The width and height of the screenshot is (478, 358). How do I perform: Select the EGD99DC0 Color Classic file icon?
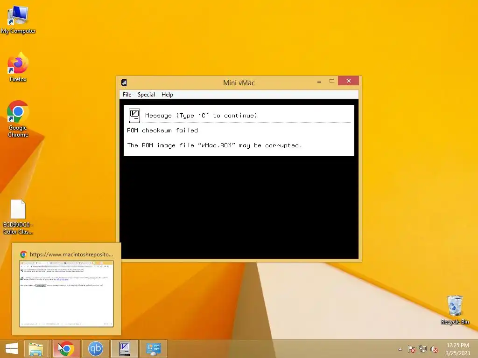[x=18, y=217]
